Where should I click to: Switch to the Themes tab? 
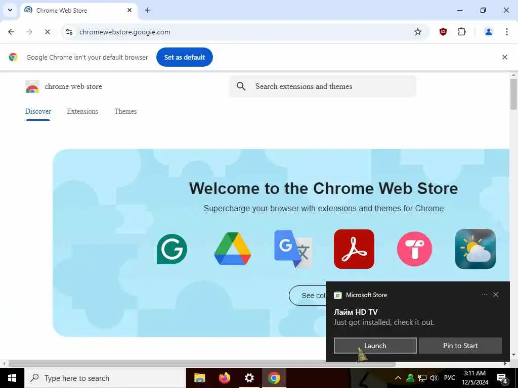pyautogui.click(x=125, y=112)
